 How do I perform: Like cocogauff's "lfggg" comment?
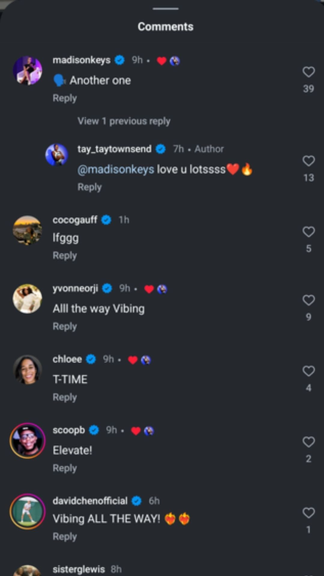click(x=308, y=232)
